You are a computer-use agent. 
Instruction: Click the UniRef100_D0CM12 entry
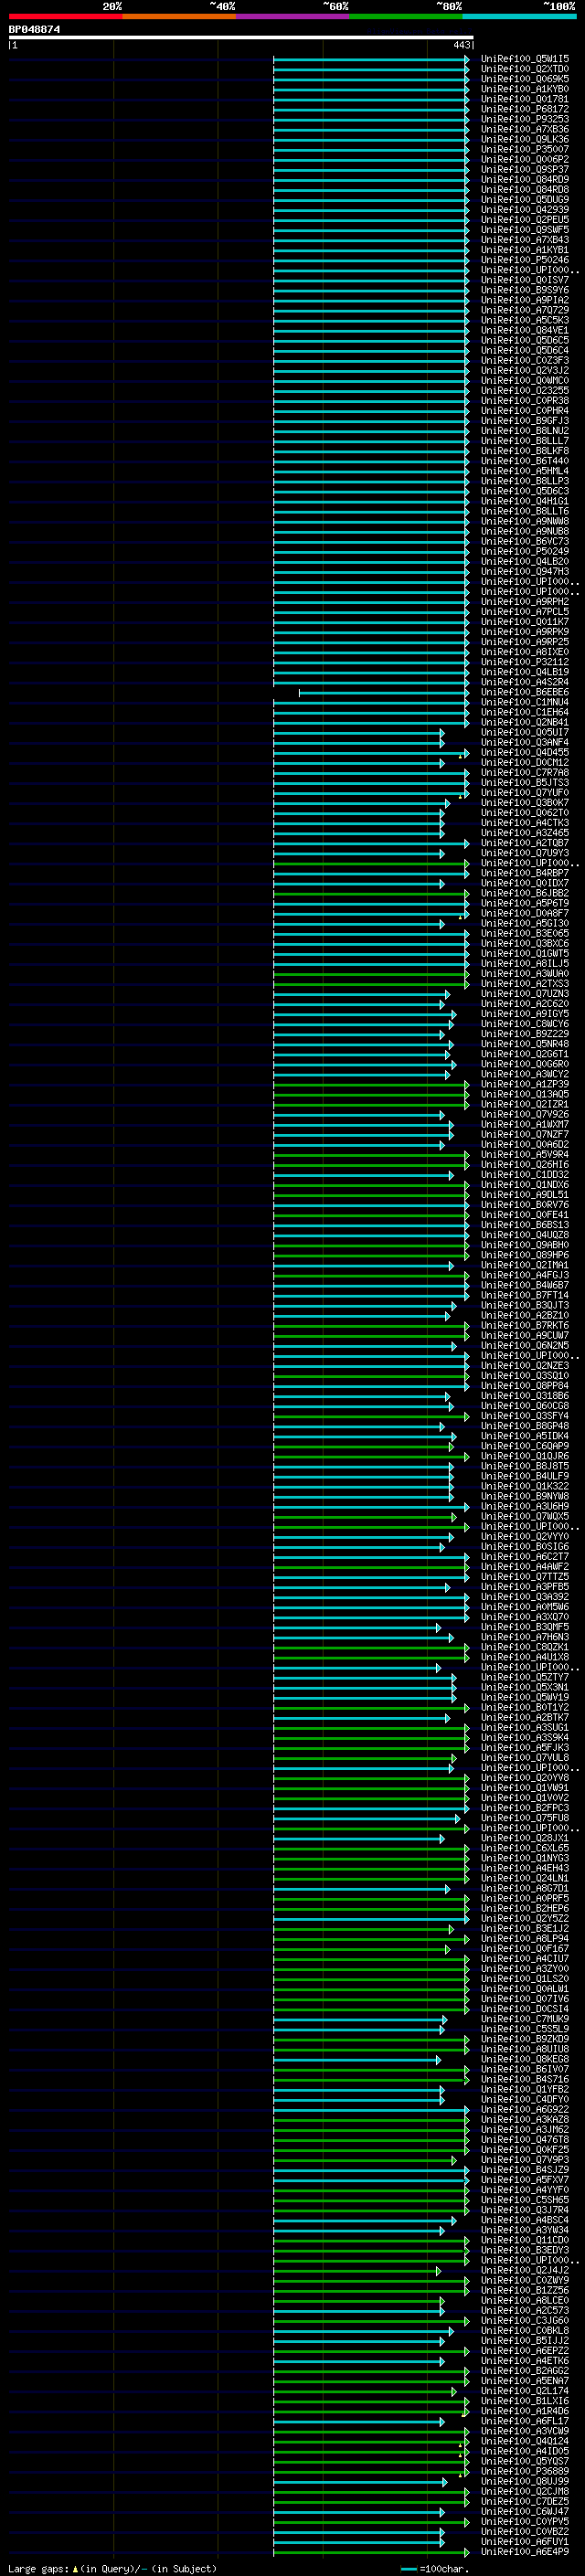(525, 763)
